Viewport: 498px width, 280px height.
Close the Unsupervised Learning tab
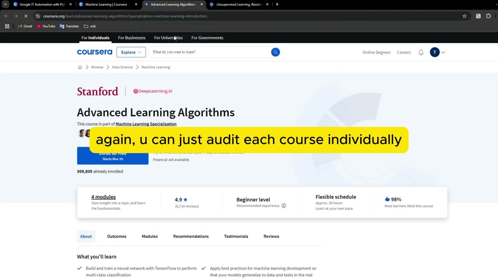click(267, 4)
